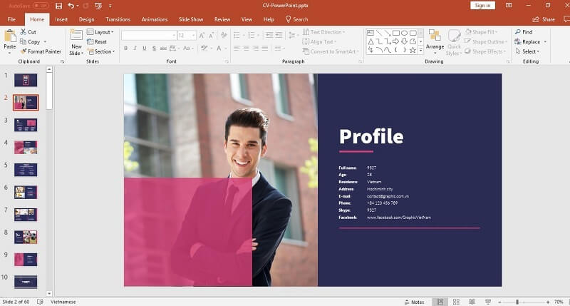Select slide 5 thumbnail in slide panel
Viewport: 570px width, 306px height.
pyautogui.click(x=26, y=169)
